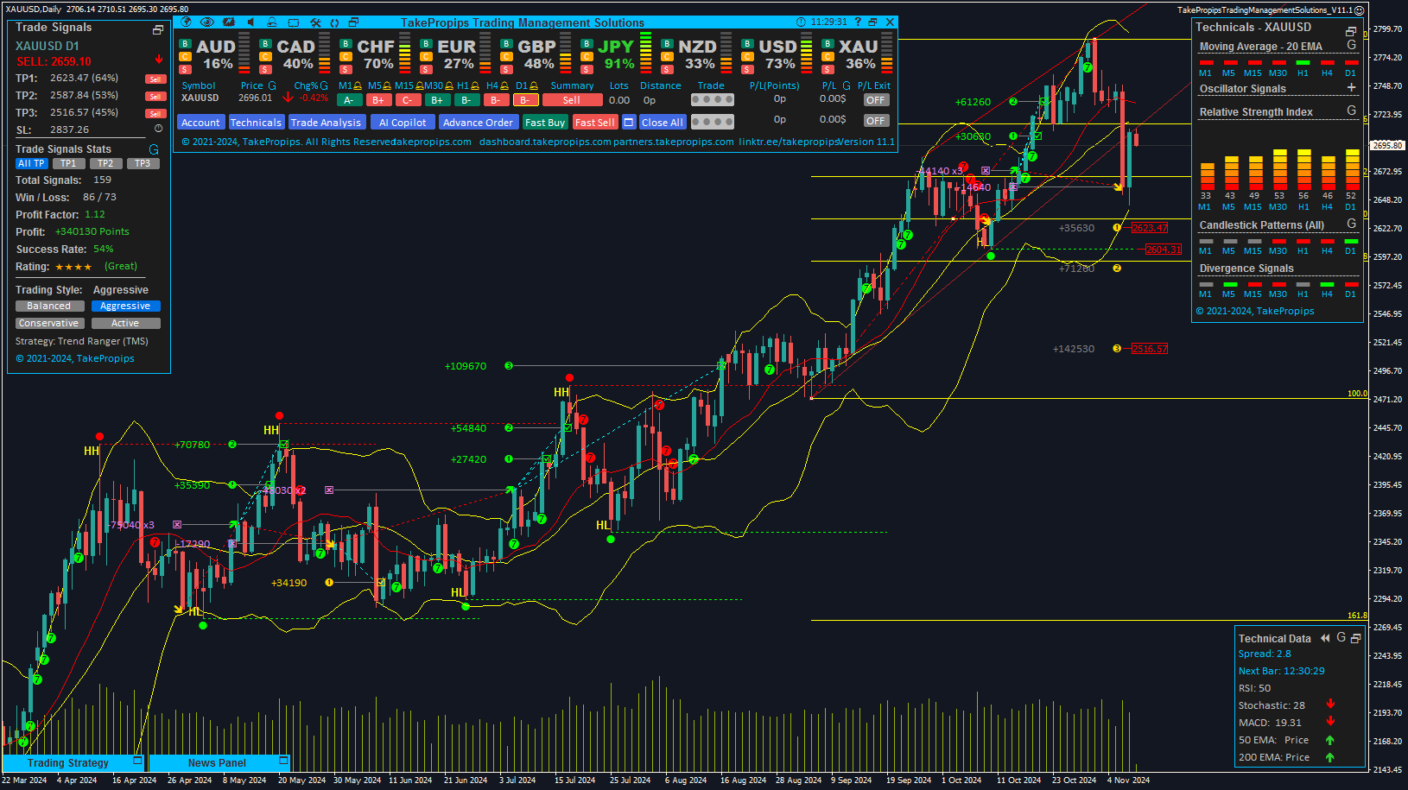This screenshot has width=1408, height=790.
Task: Collapse the Technicals - XAUUSD panel
Action: point(1351,31)
